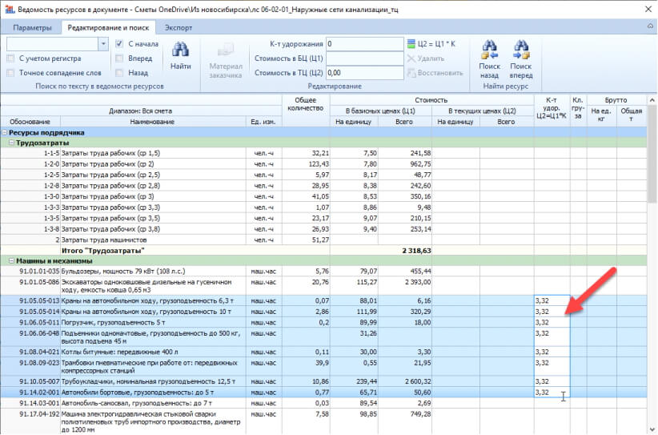
Task: Click the 3,32 cell in Котлы битумные row
Action: 552,352
